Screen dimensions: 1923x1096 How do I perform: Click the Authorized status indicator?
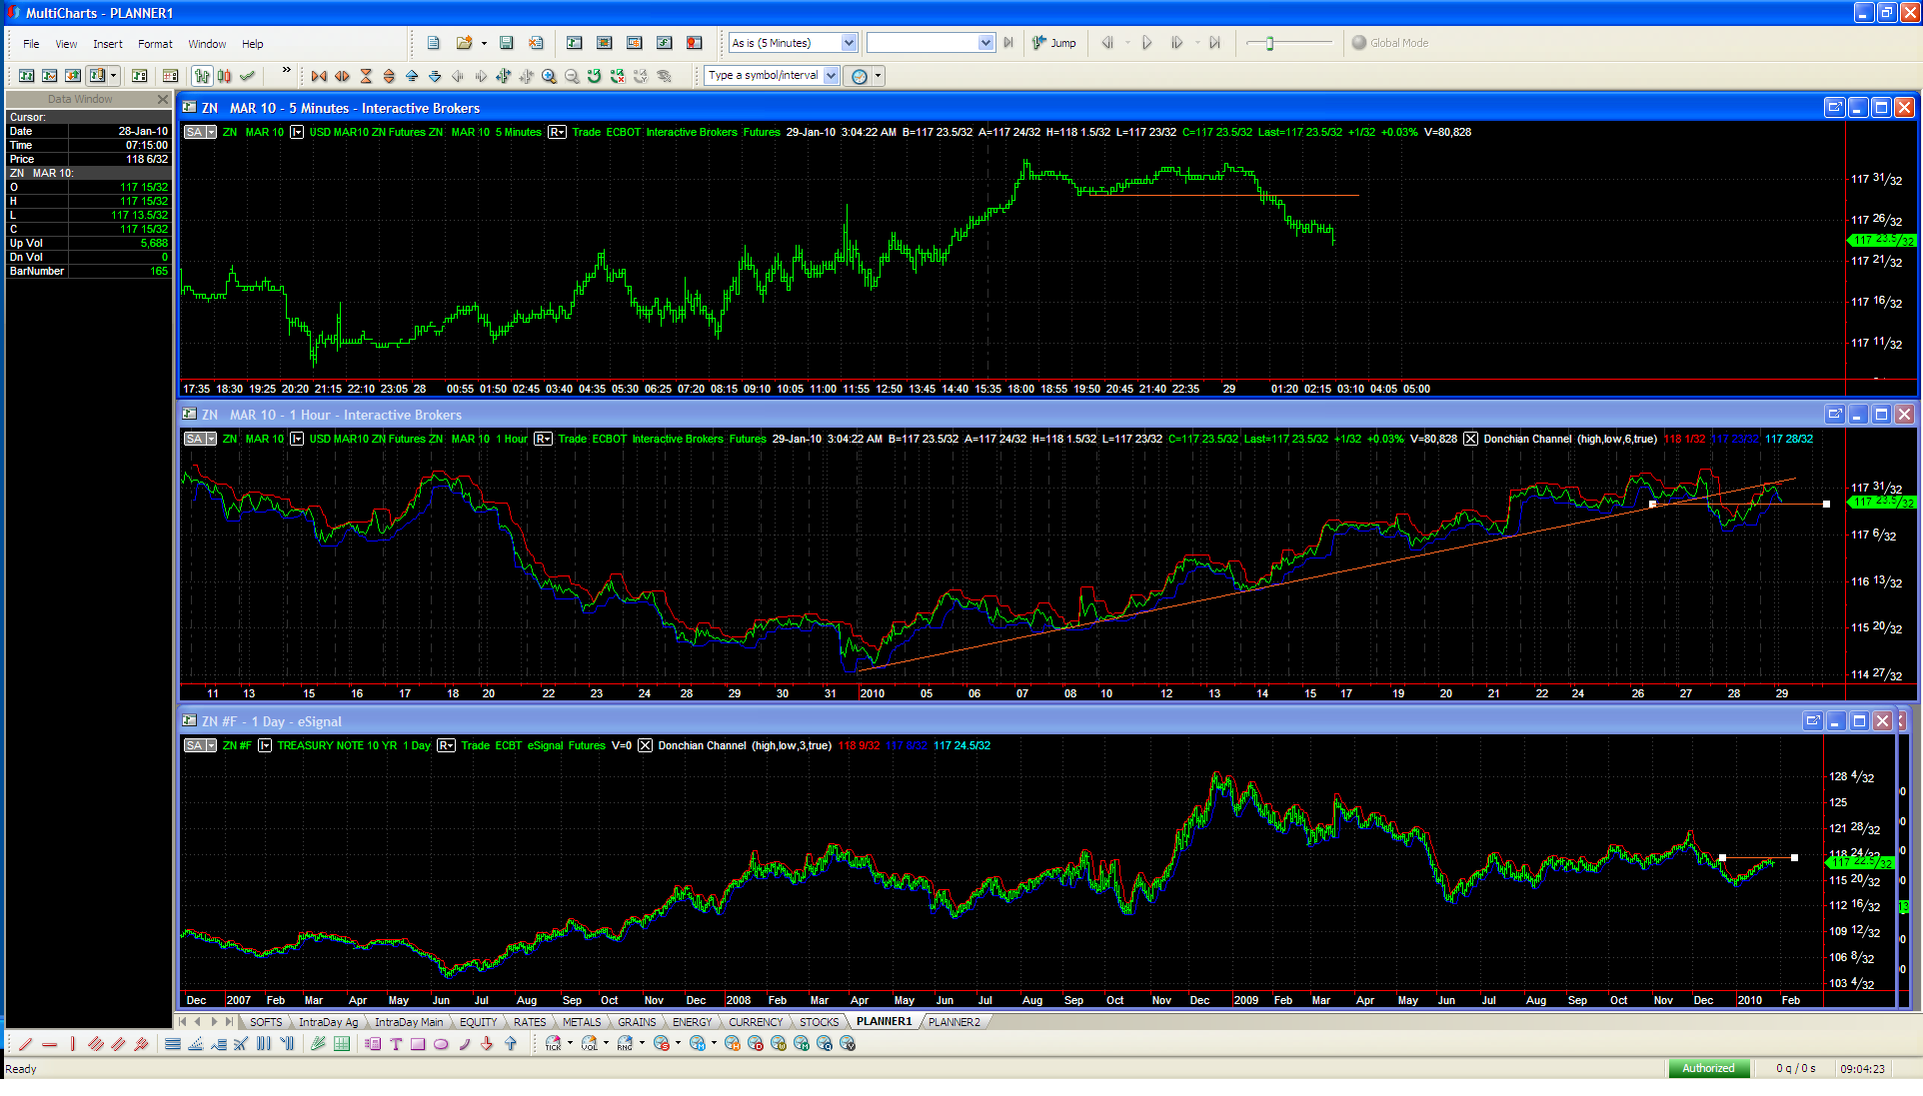click(x=1708, y=1068)
